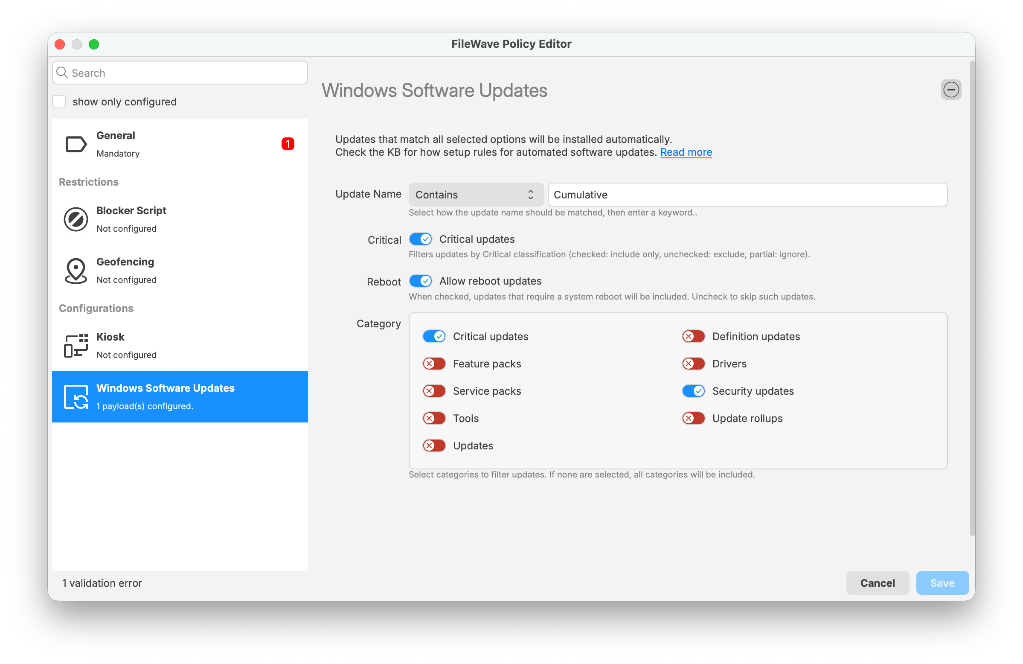The image size is (1023, 664).
Task: Toggle Allow reboot updates switch
Action: [420, 281]
